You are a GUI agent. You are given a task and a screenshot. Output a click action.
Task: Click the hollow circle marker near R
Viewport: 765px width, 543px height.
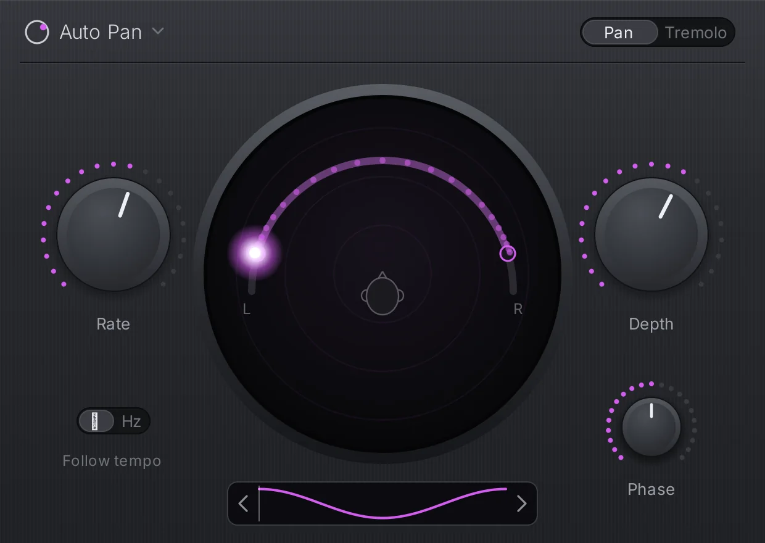point(508,253)
